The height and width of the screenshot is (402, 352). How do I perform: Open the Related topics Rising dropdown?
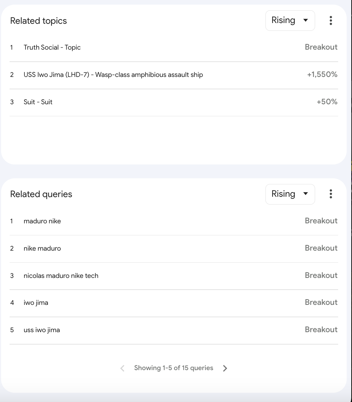[290, 21]
